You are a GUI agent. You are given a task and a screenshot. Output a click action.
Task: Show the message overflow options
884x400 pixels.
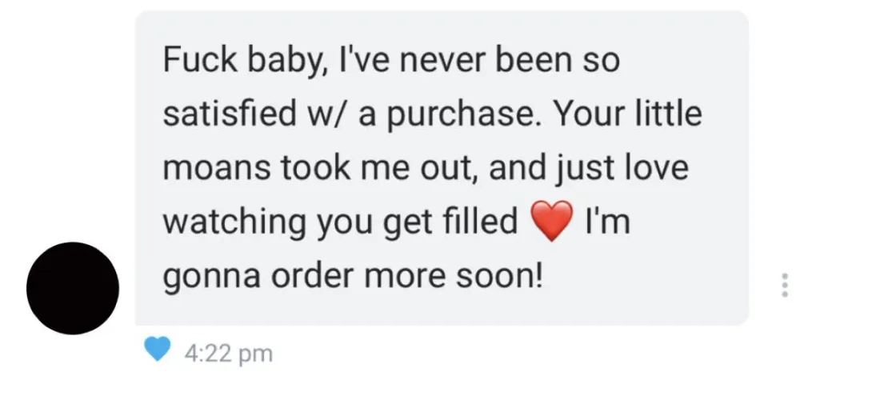[x=784, y=285]
